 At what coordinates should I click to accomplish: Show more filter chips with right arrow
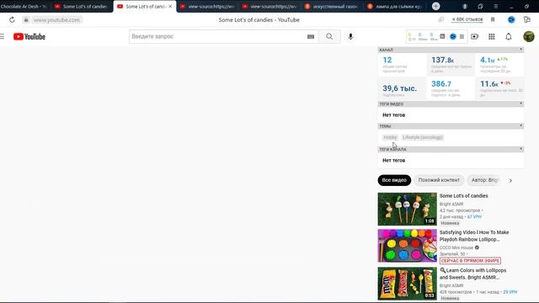pos(510,180)
